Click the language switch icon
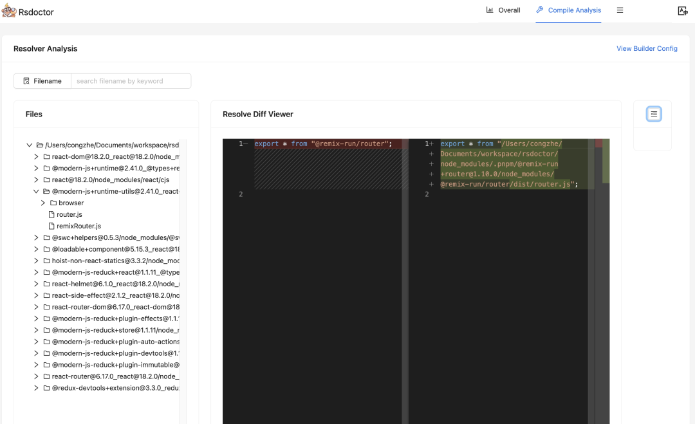 (683, 11)
